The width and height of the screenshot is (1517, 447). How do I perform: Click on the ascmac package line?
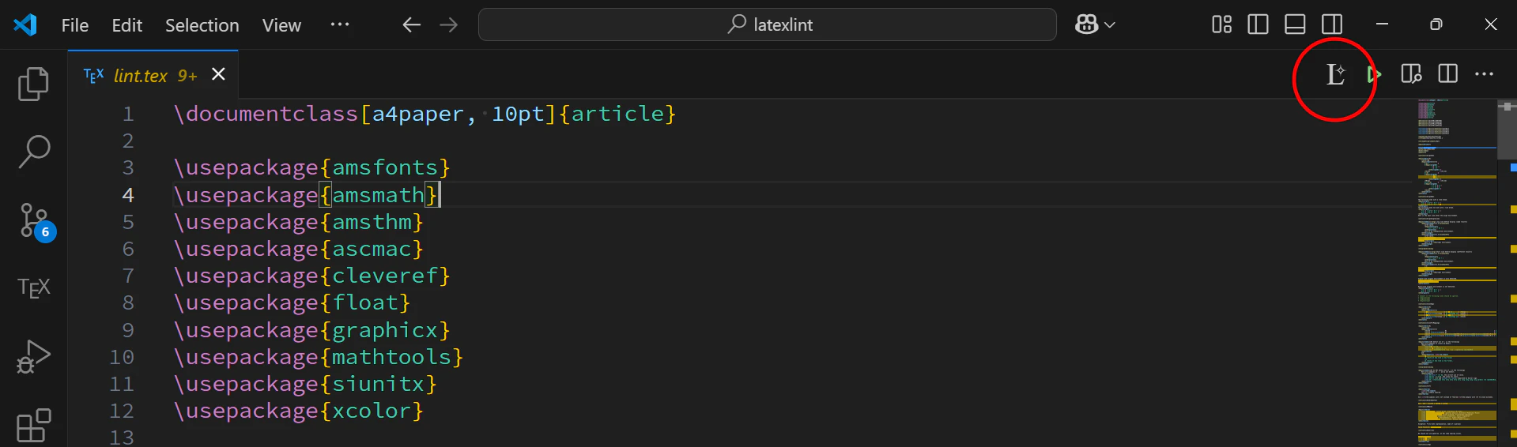tap(298, 249)
